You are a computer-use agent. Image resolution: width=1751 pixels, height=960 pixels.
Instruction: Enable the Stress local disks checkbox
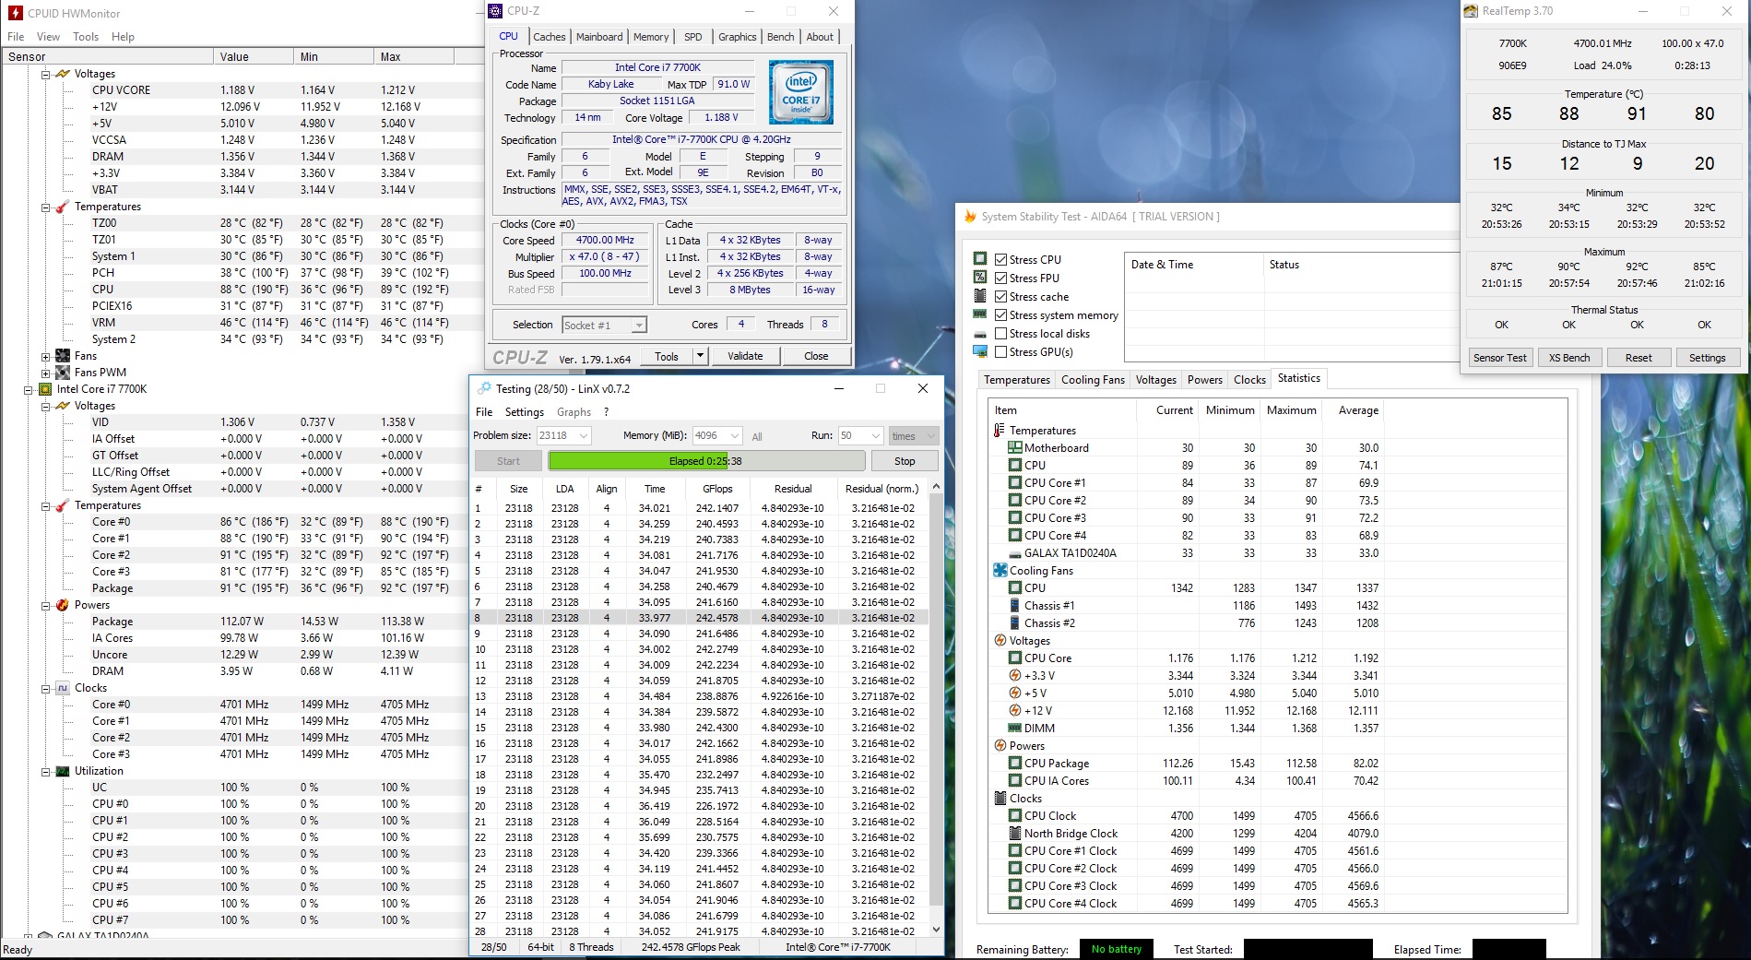click(x=1000, y=333)
